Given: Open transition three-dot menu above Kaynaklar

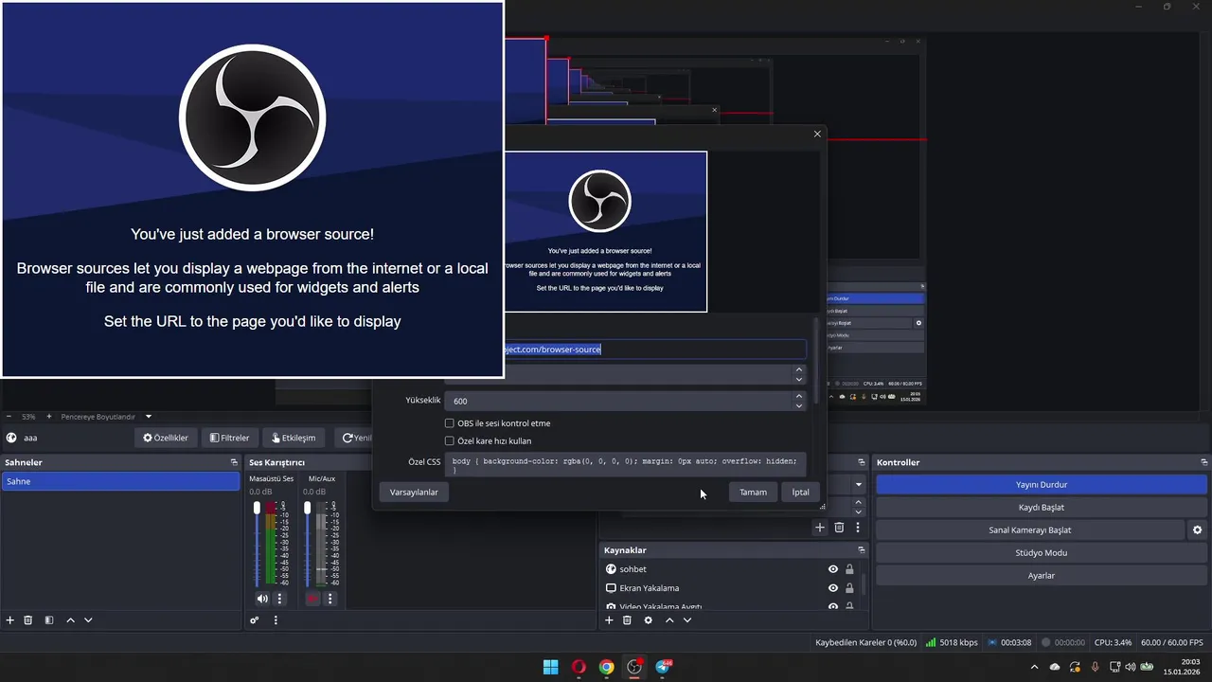Looking at the screenshot, I should pyautogui.click(x=858, y=528).
